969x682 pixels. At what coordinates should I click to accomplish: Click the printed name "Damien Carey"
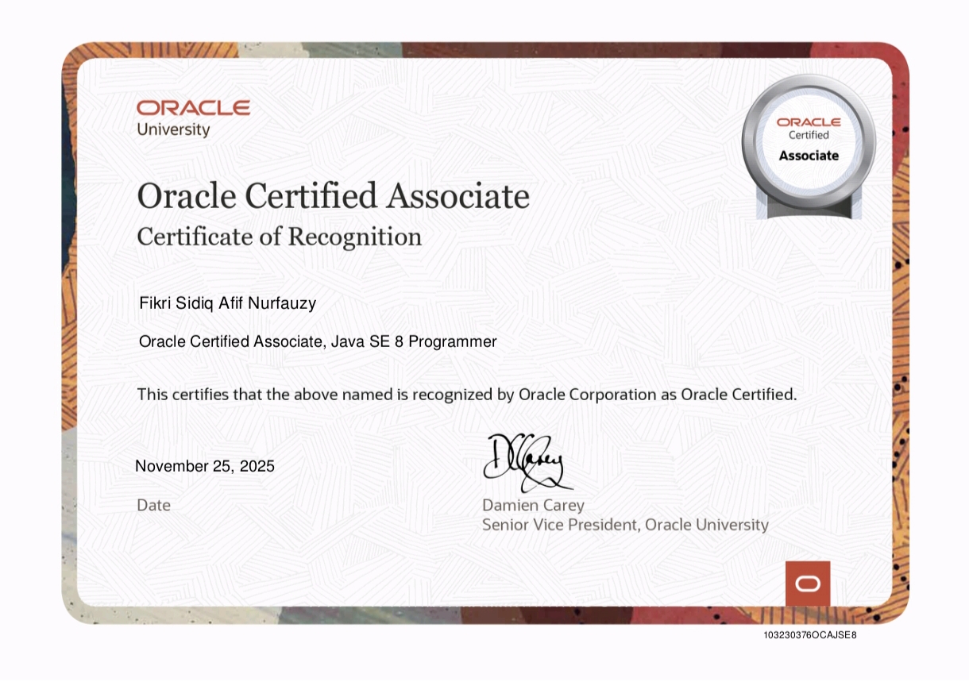pos(533,505)
